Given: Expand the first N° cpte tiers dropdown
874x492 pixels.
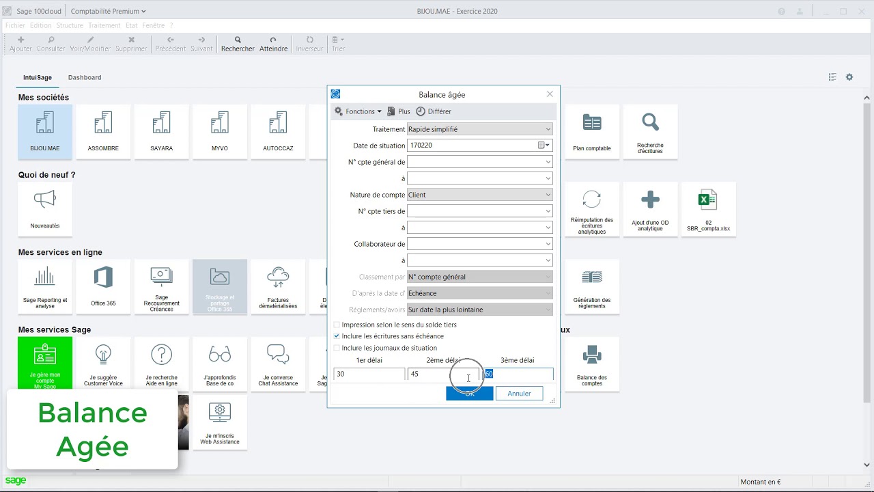Looking at the screenshot, I should coord(548,211).
